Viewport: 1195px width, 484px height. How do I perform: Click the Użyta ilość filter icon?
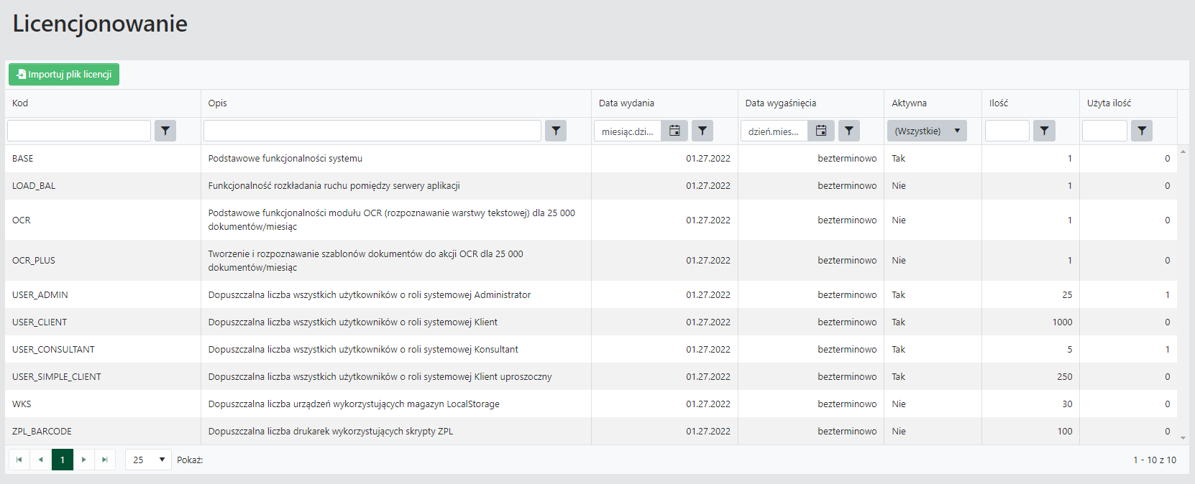1142,131
